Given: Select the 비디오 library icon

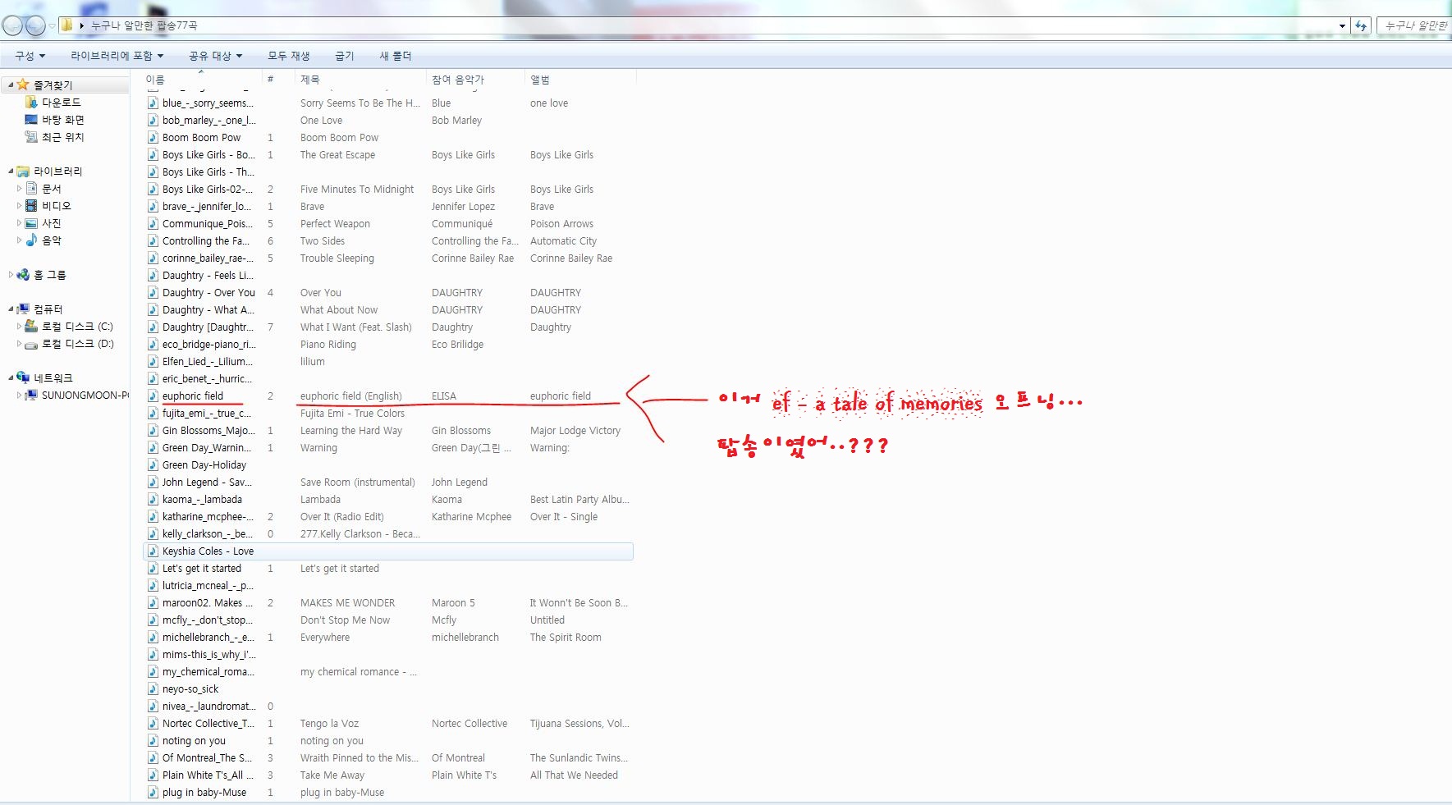Looking at the screenshot, I should tap(31, 206).
